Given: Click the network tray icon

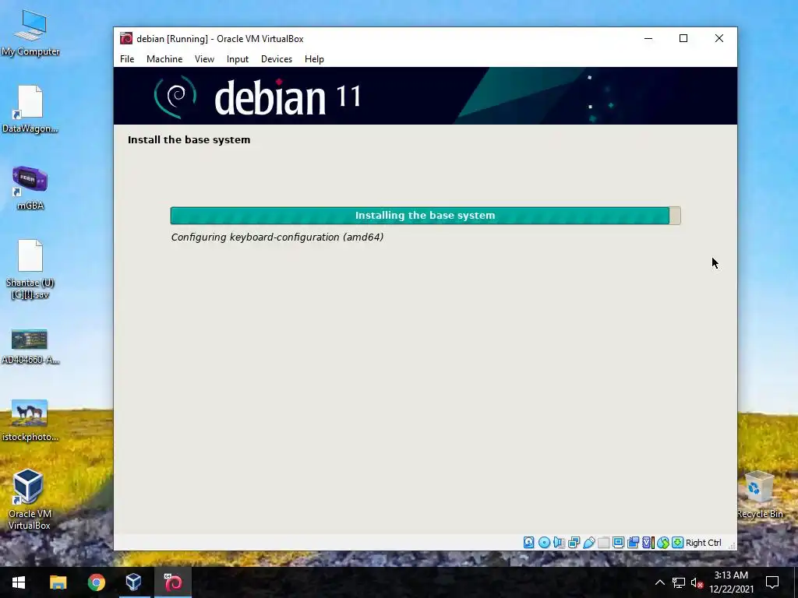Looking at the screenshot, I should pyautogui.click(x=679, y=582).
